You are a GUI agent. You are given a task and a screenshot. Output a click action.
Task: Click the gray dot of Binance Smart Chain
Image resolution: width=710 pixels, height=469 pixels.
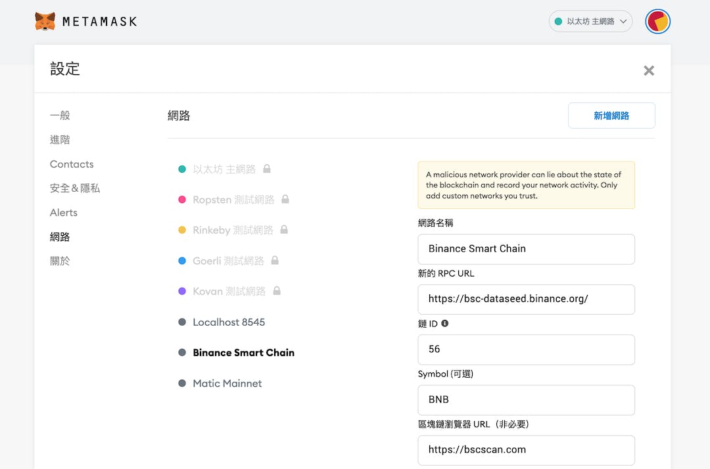point(182,352)
